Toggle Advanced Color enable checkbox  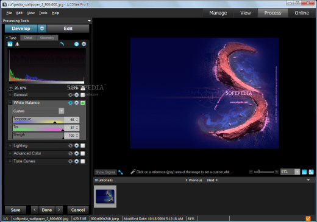click(83, 153)
